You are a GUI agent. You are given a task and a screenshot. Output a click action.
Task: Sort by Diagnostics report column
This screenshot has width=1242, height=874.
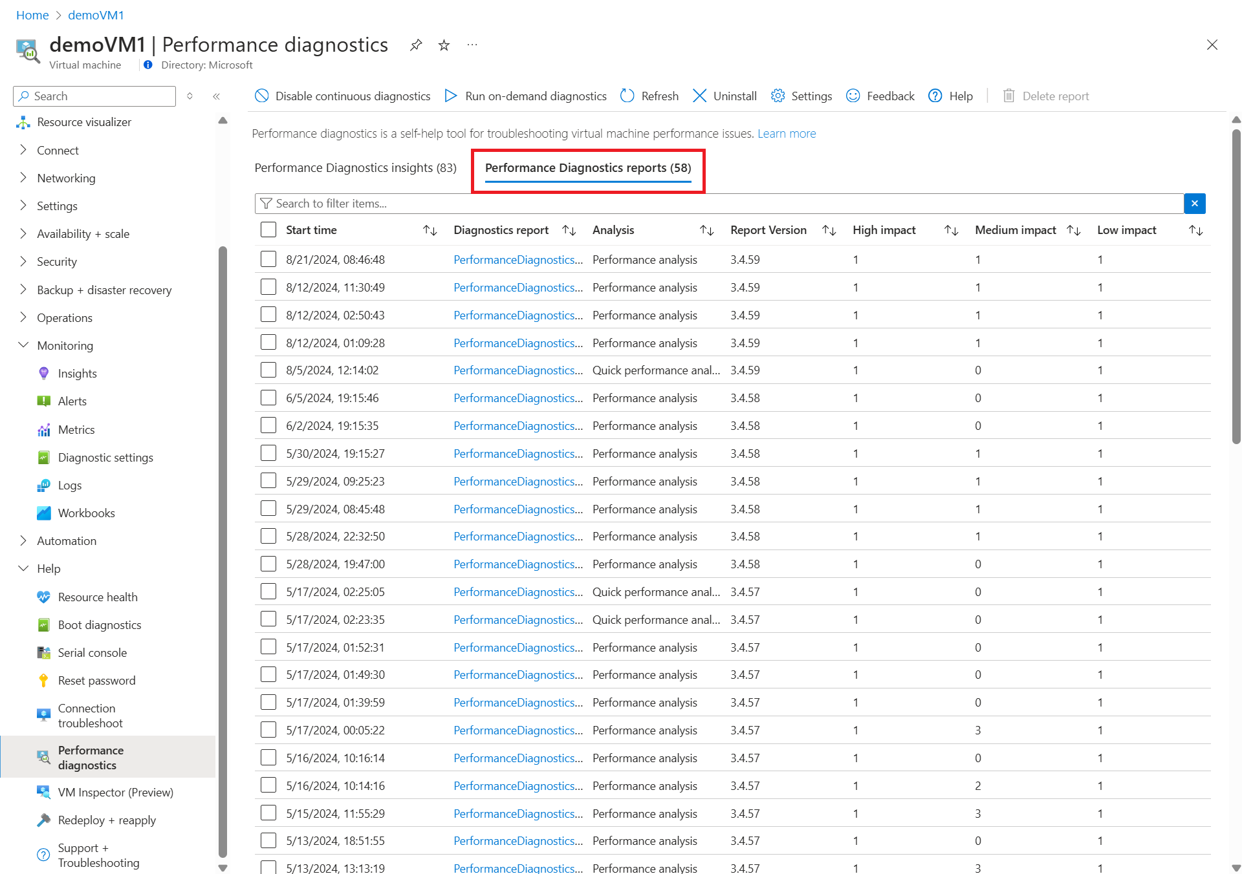(x=569, y=230)
